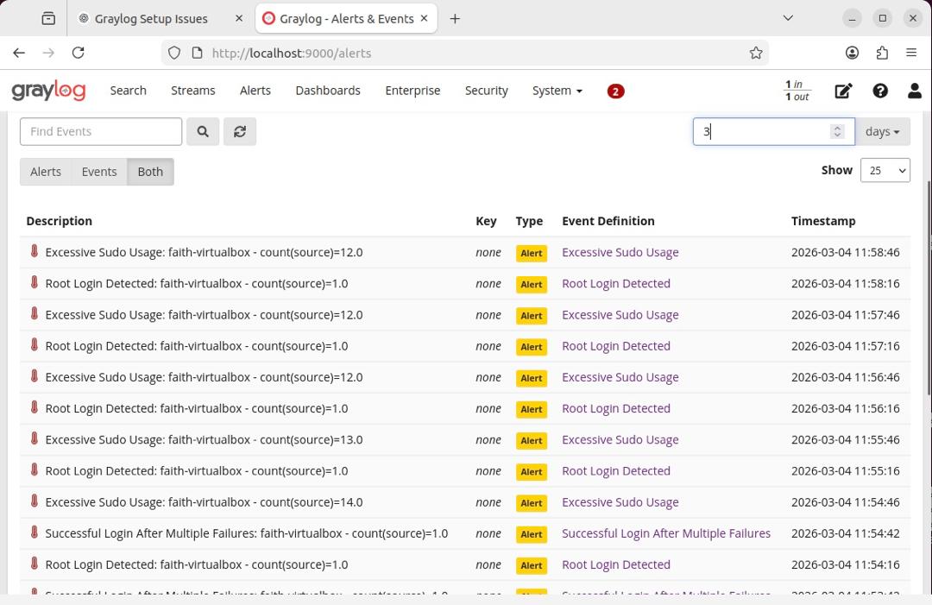Open Excessive Sudo Usage definition link at 11:58:46
The image size is (932, 605).
point(620,253)
